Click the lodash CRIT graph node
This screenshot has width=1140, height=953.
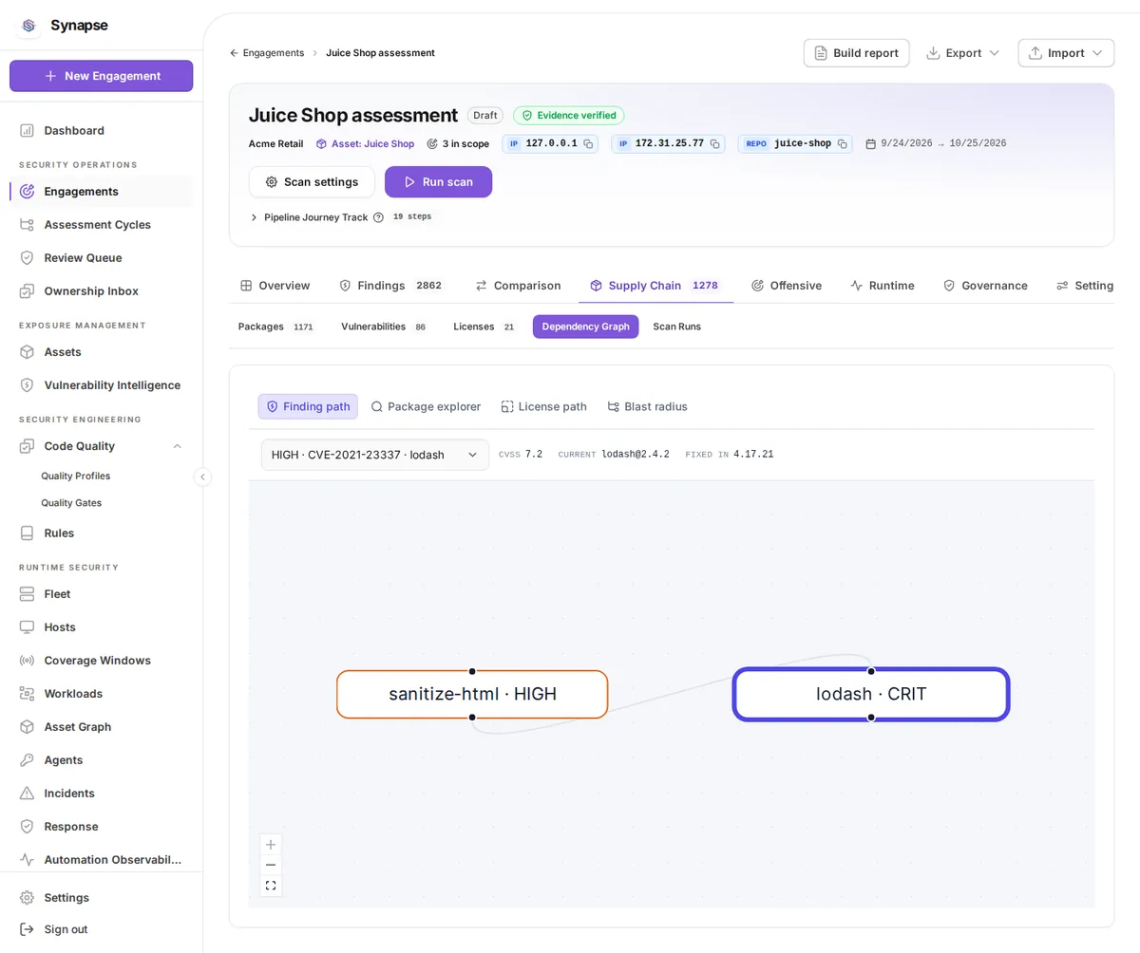coord(871,694)
